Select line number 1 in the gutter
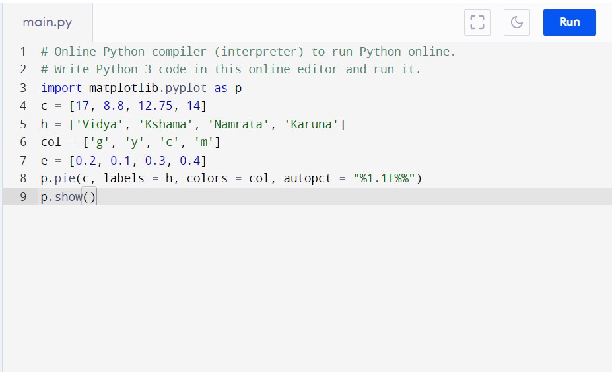 (23, 51)
